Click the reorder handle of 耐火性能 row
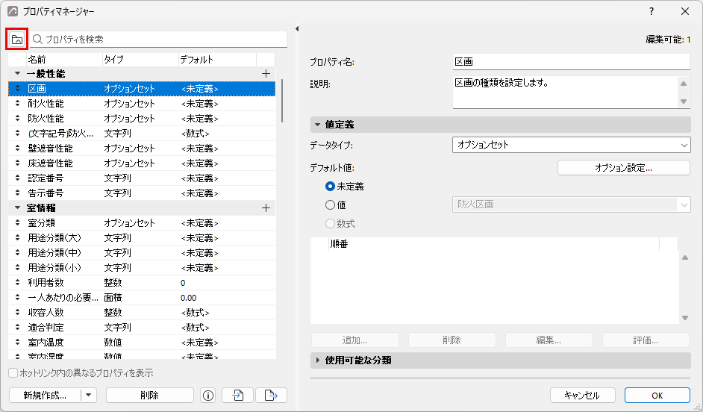The height and width of the screenshot is (412, 703). tap(17, 104)
